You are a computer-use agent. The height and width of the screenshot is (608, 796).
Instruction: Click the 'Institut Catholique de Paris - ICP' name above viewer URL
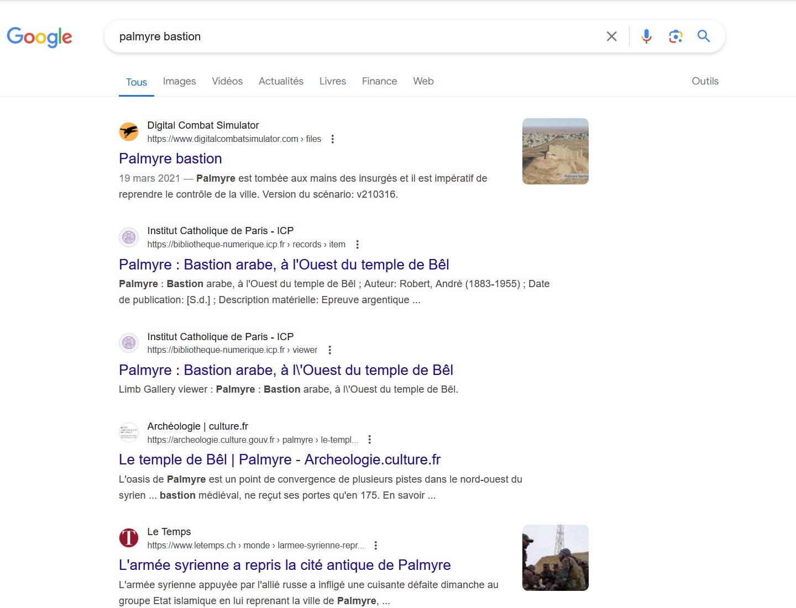pos(221,337)
